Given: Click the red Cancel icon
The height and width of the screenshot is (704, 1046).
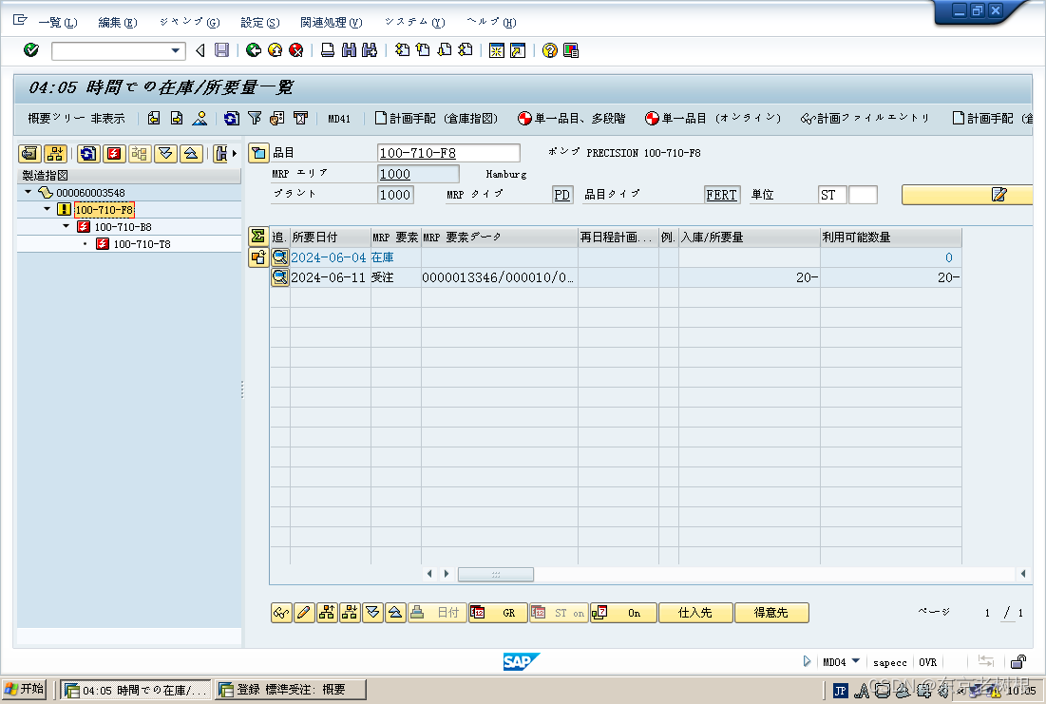Looking at the screenshot, I should pyautogui.click(x=296, y=50).
